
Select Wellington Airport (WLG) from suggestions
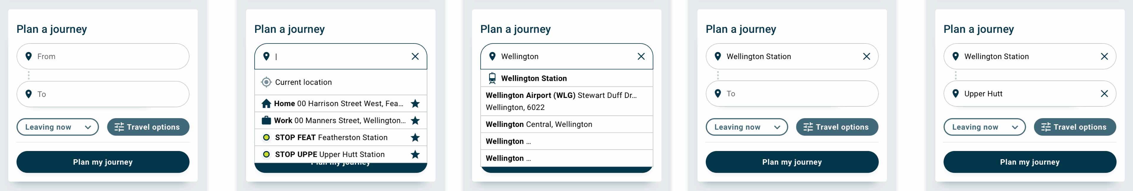561,101
